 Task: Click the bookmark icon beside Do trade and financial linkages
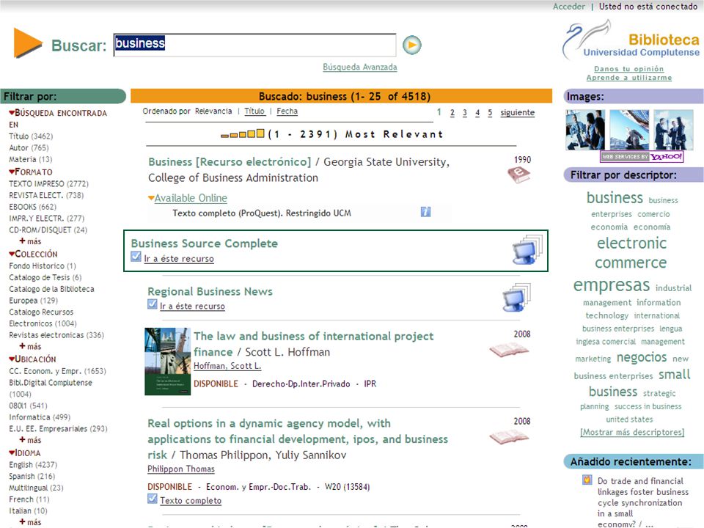point(587,480)
